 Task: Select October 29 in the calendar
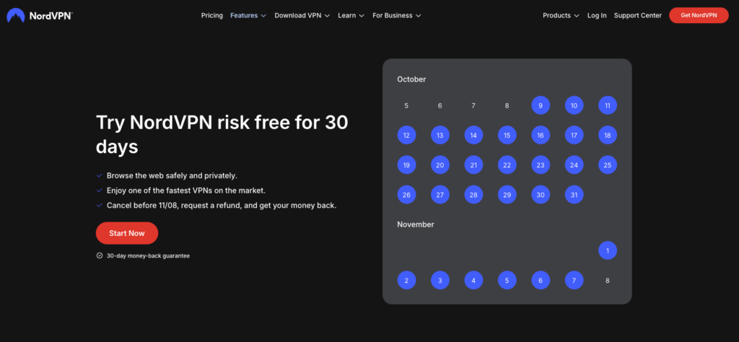click(x=507, y=195)
